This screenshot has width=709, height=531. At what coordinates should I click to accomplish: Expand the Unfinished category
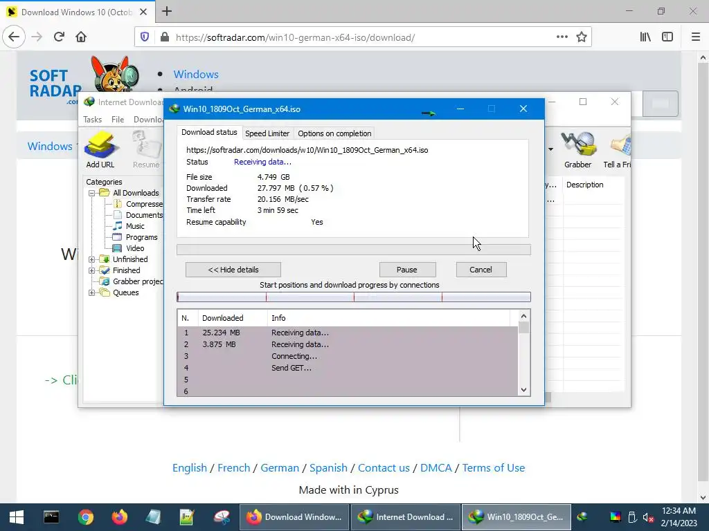tap(92, 259)
